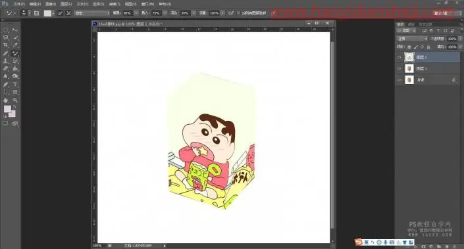
Task: Open the layer filter type dropdown
Action: coord(406,30)
